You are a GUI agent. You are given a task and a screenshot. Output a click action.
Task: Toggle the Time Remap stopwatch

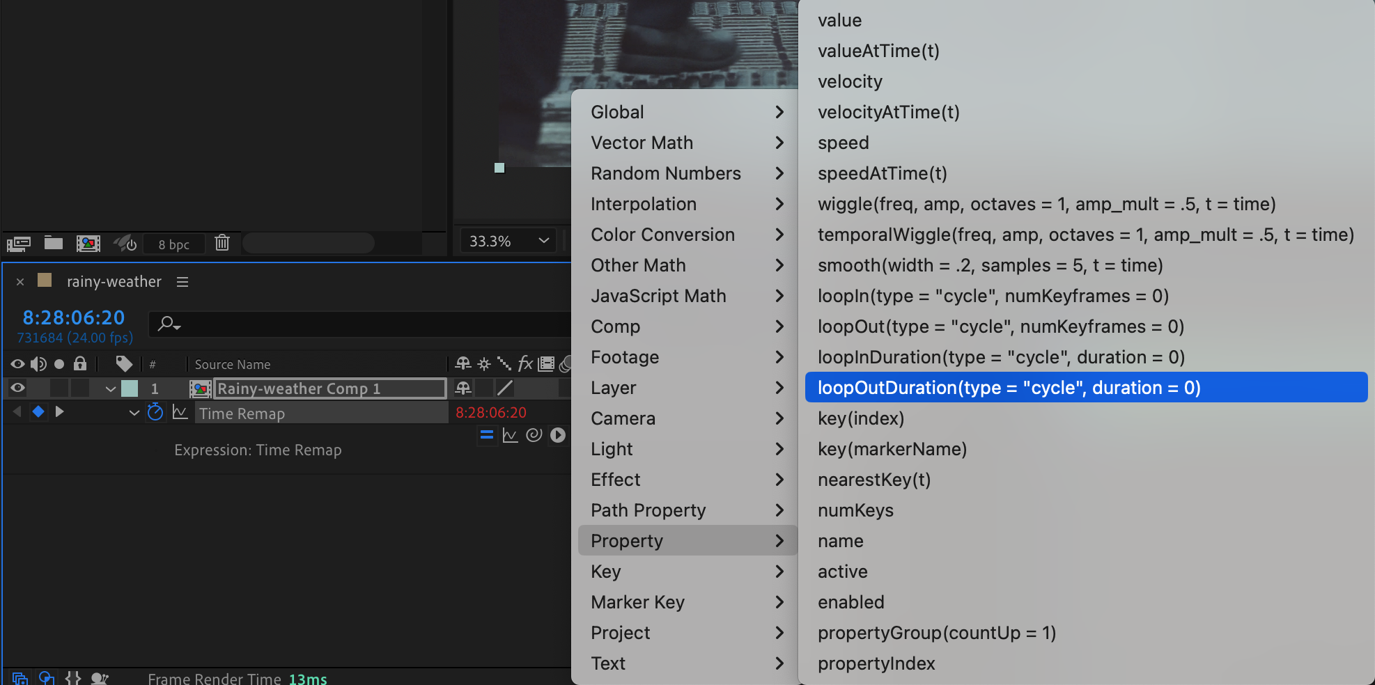pyautogui.click(x=155, y=412)
